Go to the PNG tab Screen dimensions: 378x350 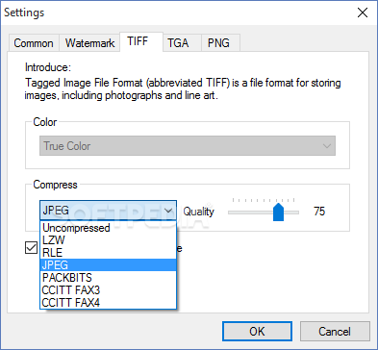point(218,43)
